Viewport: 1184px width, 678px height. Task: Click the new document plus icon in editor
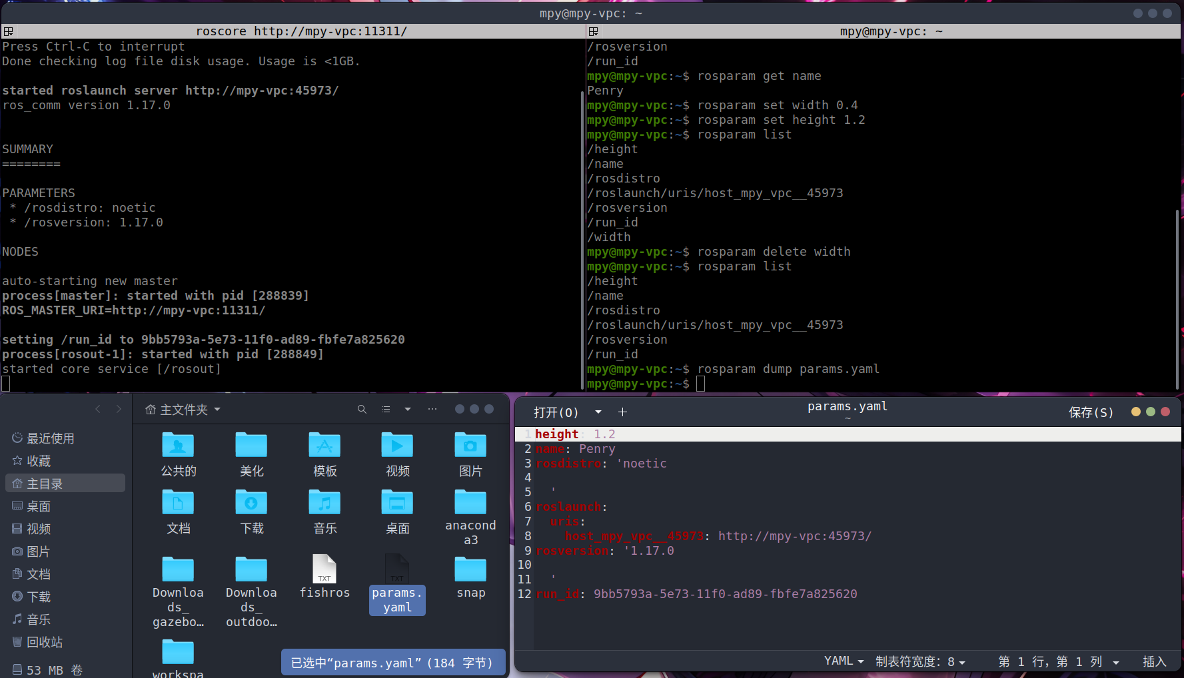pos(622,412)
